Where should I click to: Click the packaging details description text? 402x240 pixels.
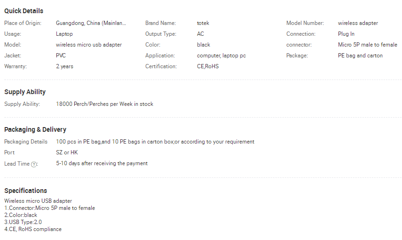point(155,142)
